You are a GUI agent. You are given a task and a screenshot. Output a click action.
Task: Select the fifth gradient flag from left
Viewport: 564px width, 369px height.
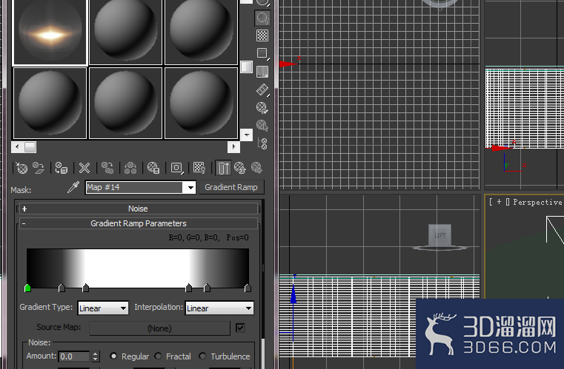pyautogui.click(x=207, y=288)
